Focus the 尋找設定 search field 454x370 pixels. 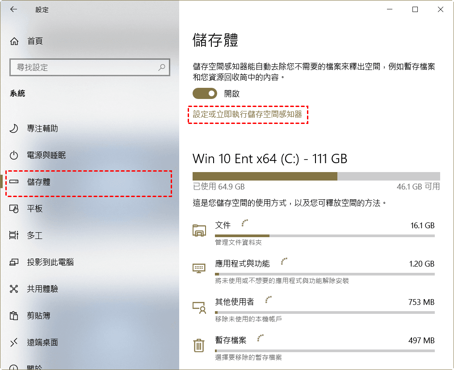[89, 67]
